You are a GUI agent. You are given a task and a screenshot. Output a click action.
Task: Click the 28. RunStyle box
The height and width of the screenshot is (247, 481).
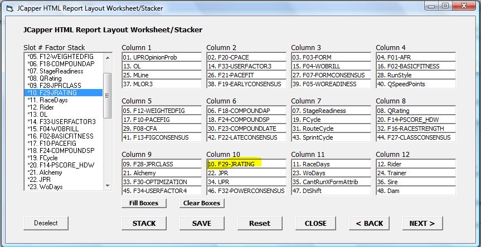[416, 75]
